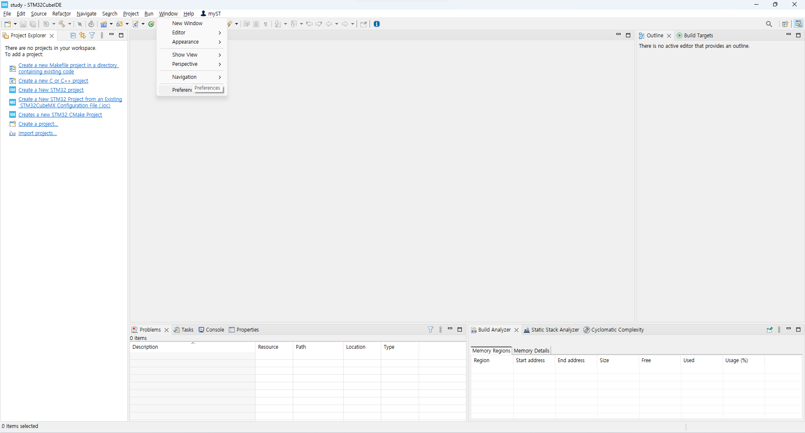This screenshot has height=433, width=805.
Task: Click the Last Edit Location icon
Action: pyautogui.click(x=309, y=24)
